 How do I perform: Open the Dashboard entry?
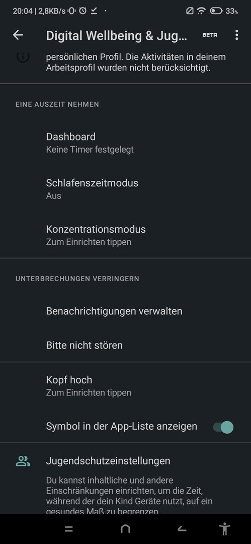(x=126, y=143)
